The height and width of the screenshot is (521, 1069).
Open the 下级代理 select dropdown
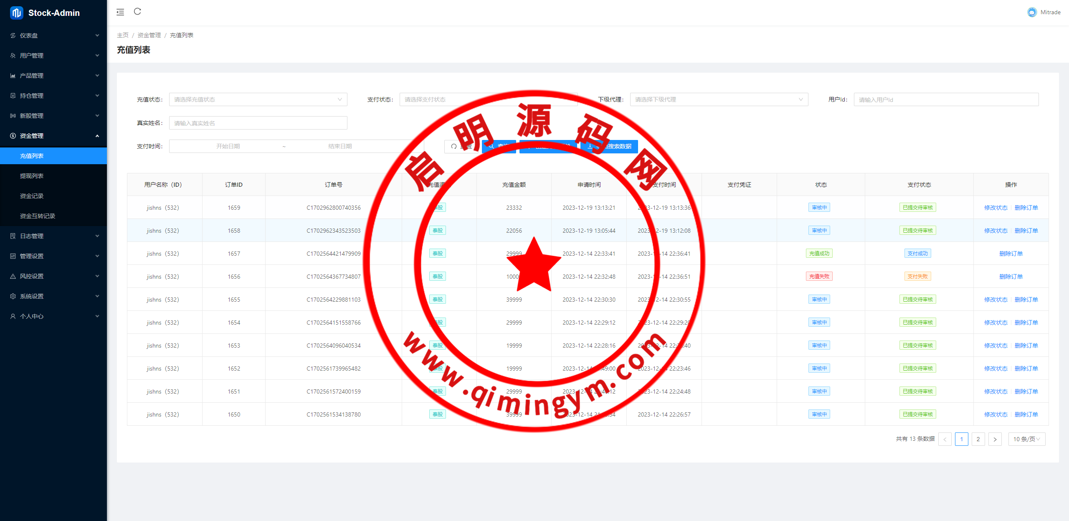(718, 99)
